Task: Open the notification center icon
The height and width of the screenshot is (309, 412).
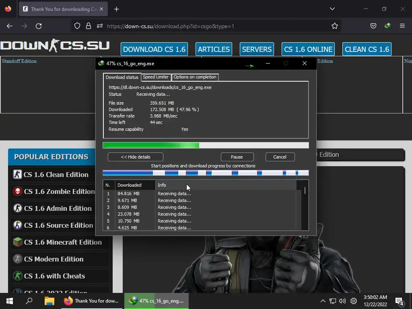Action: pyautogui.click(x=400, y=301)
